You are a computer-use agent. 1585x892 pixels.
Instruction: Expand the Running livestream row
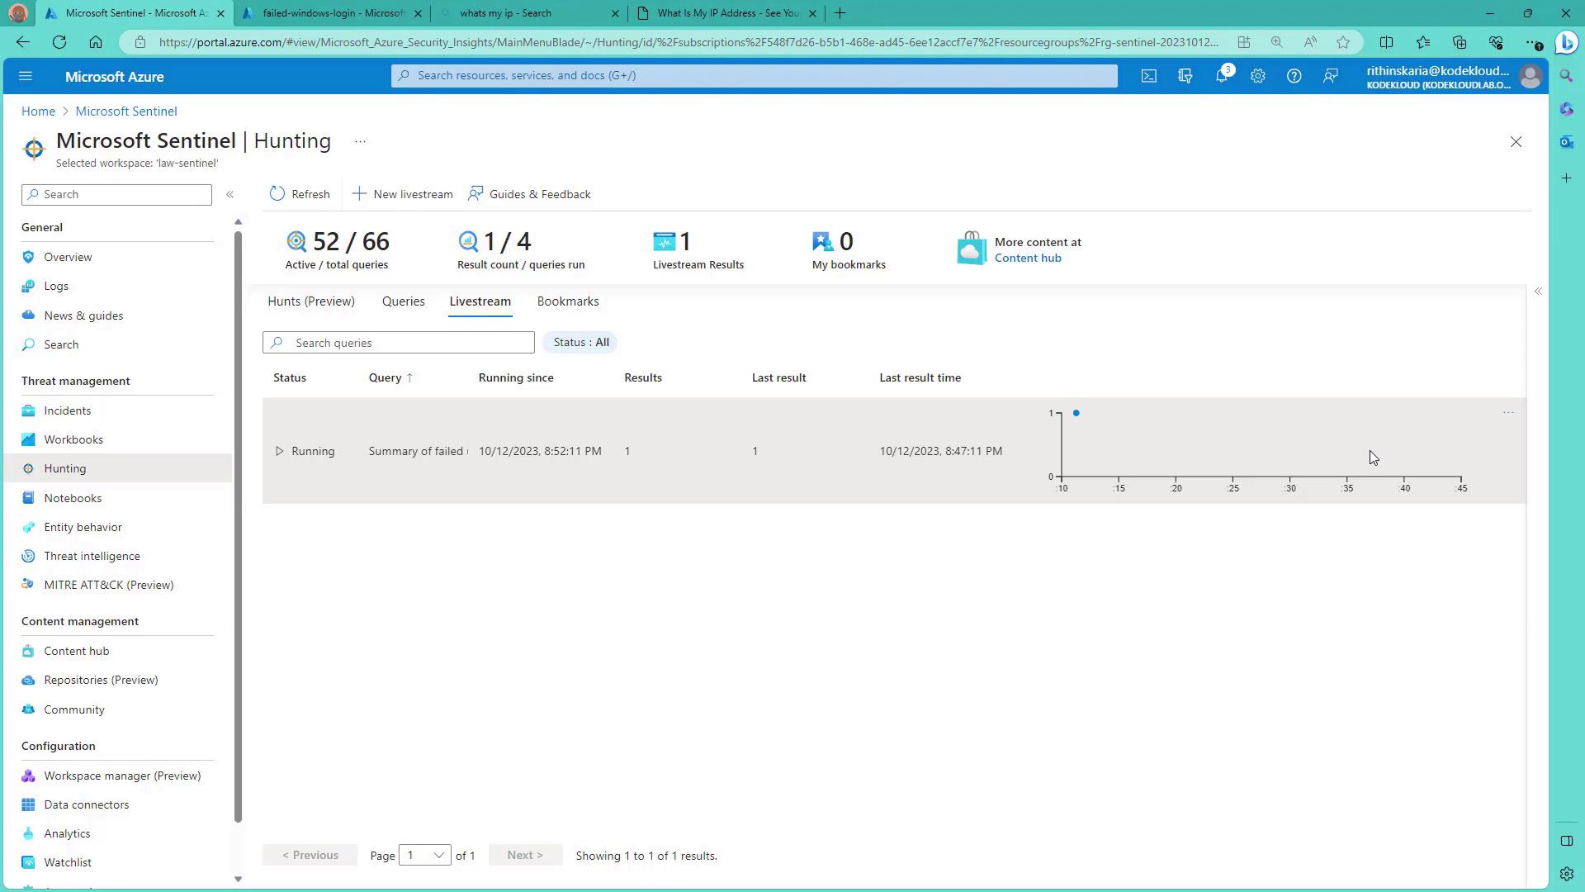tap(279, 451)
